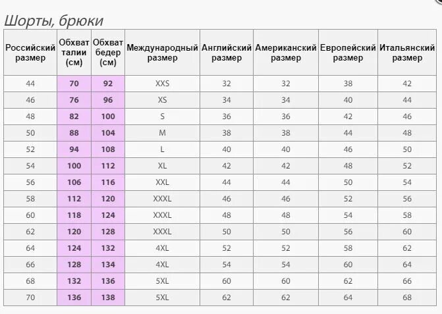Image resolution: width=442 pixels, height=314 pixels.
Task: Select the 'Международный размер' column header
Action: pyautogui.click(x=162, y=53)
